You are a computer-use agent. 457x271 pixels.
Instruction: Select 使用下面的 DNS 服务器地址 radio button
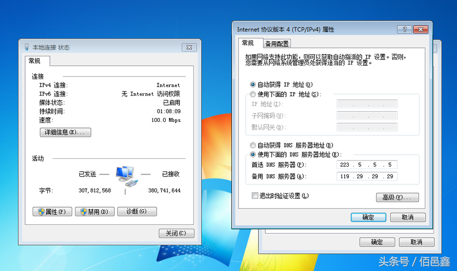(x=253, y=154)
